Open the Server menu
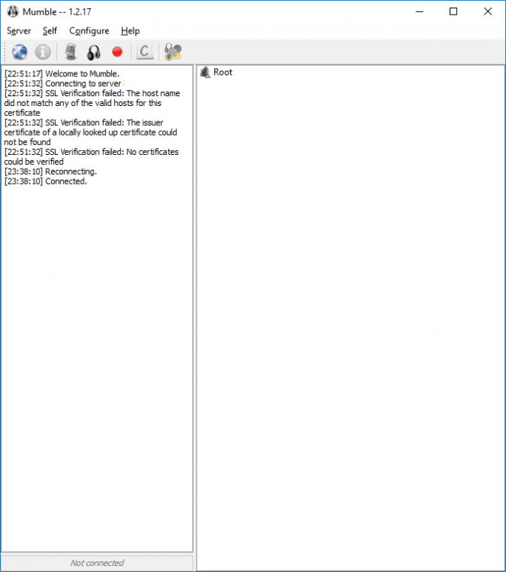Image resolution: width=506 pixels, height=572 pixels. (x=19, y=31)
